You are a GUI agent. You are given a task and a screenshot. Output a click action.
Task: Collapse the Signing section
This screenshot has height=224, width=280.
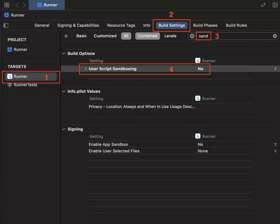(63, 129)
